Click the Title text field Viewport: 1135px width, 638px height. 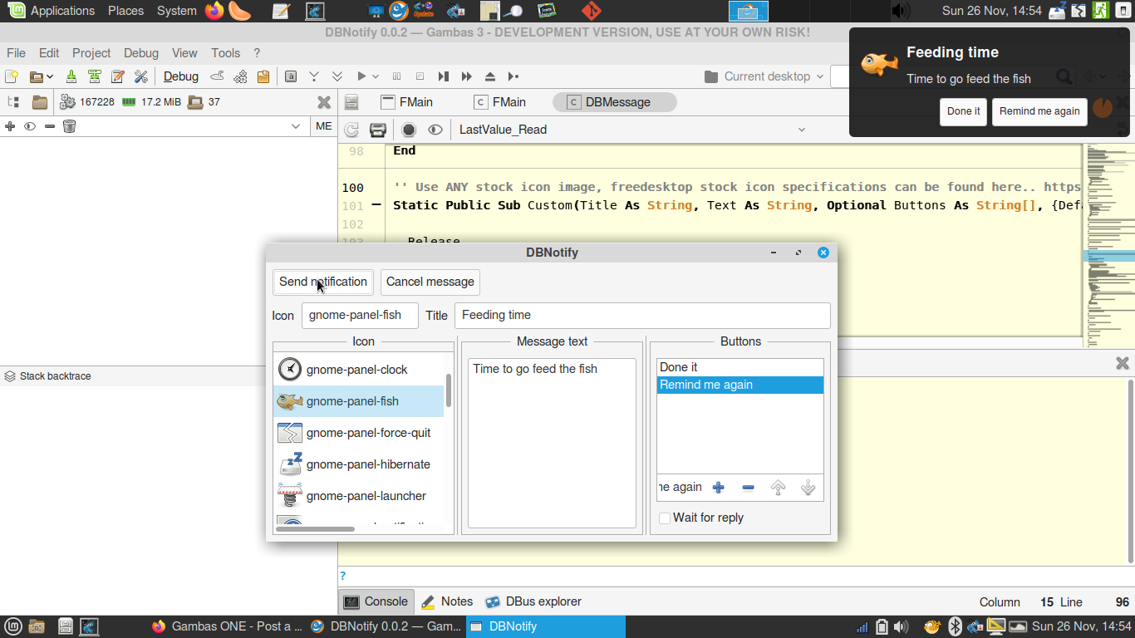click(641, 315)
